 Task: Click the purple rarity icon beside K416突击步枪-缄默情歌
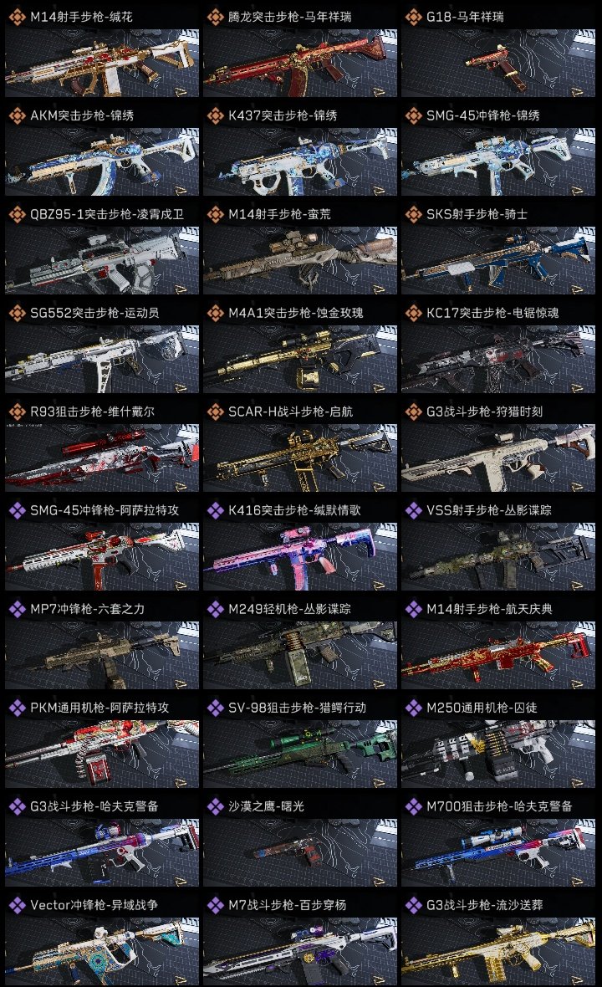click(x=215, y=510)
